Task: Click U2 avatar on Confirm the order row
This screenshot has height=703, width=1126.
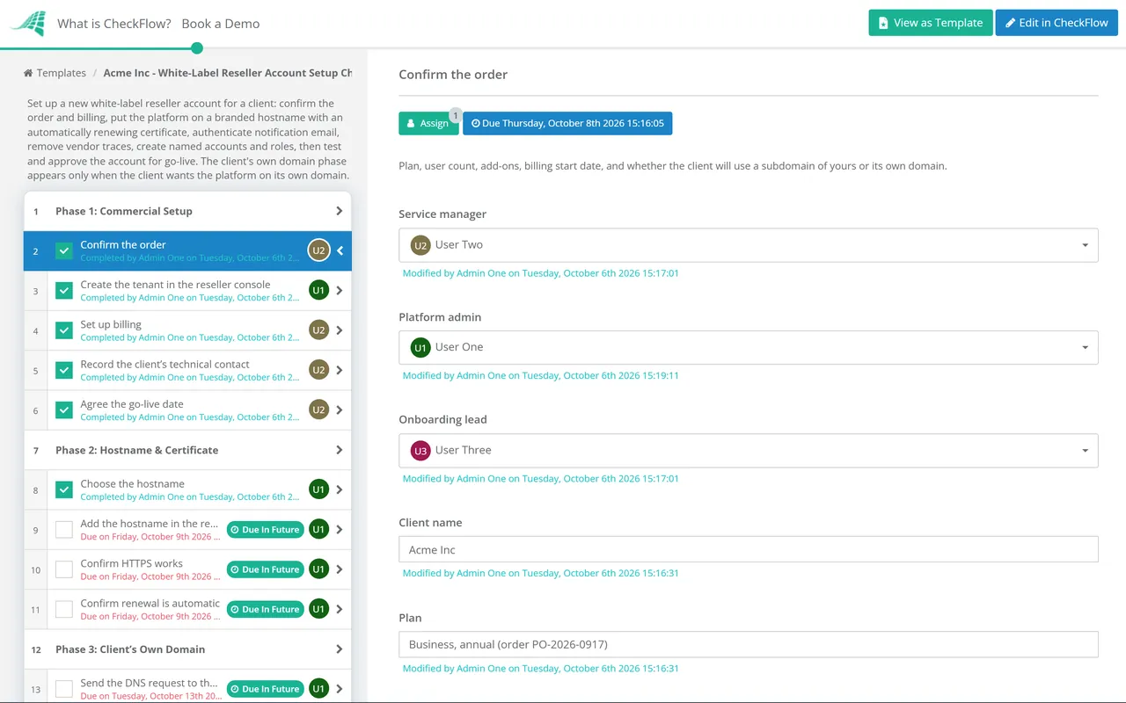Action: pos(318,251)
